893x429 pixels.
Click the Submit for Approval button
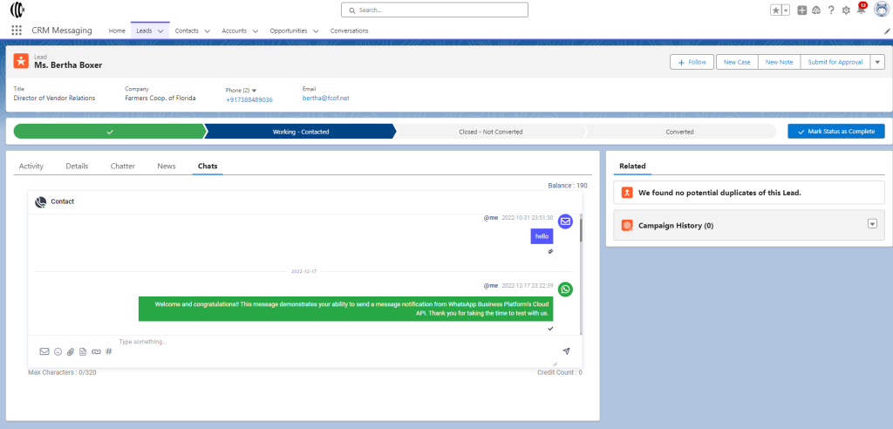tap(835, 62)
